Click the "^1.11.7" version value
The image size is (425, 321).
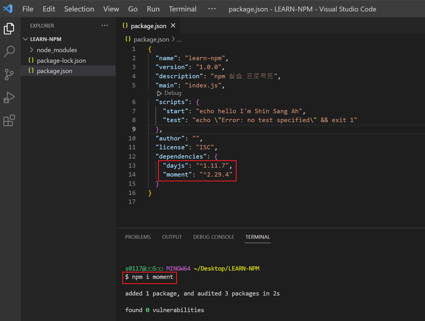[x=212, y=166]
